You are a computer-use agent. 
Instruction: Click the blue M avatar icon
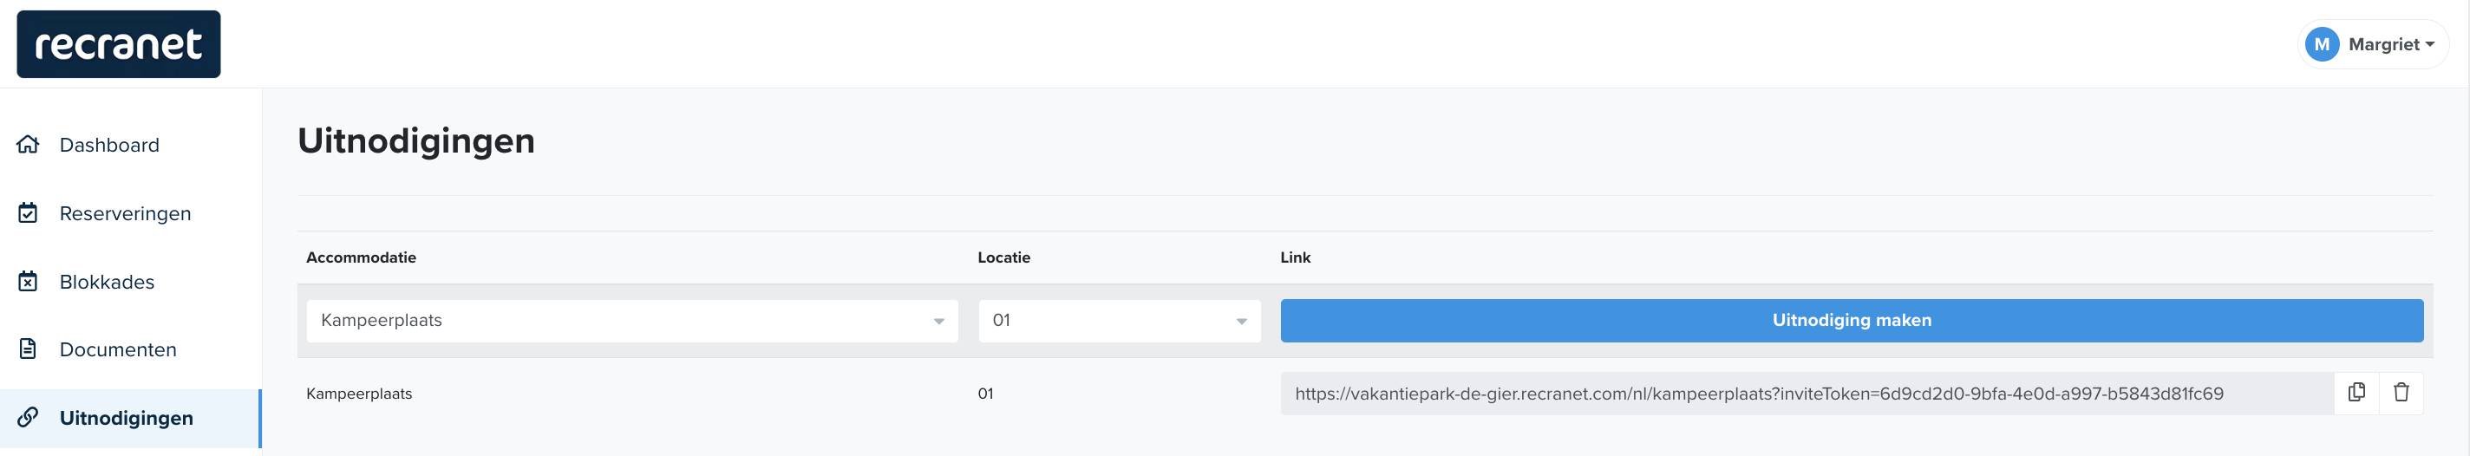pos(2322,44)
